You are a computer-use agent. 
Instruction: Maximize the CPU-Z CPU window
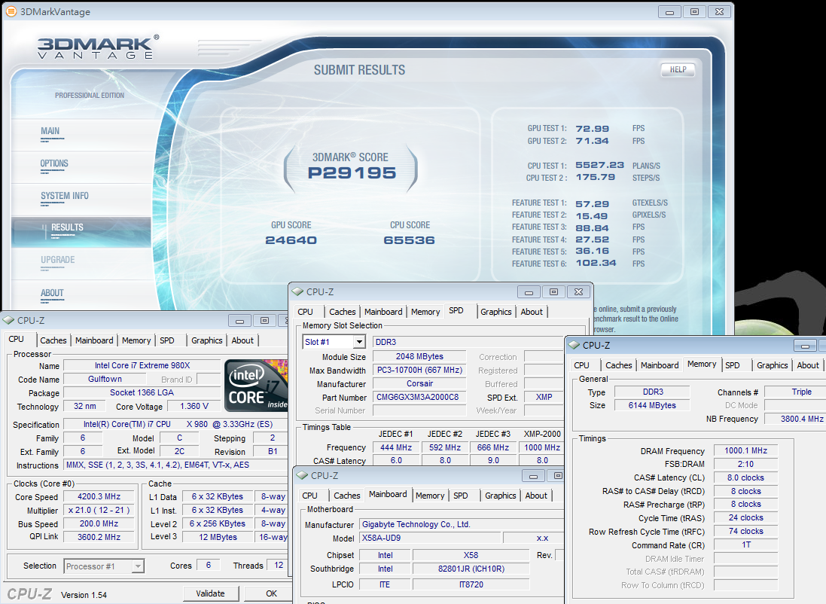[x=264, y=320]
